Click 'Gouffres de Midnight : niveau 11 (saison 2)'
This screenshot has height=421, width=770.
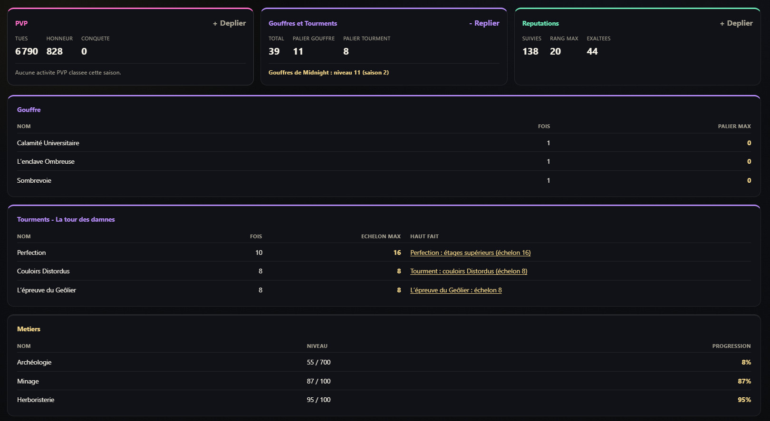328,73
